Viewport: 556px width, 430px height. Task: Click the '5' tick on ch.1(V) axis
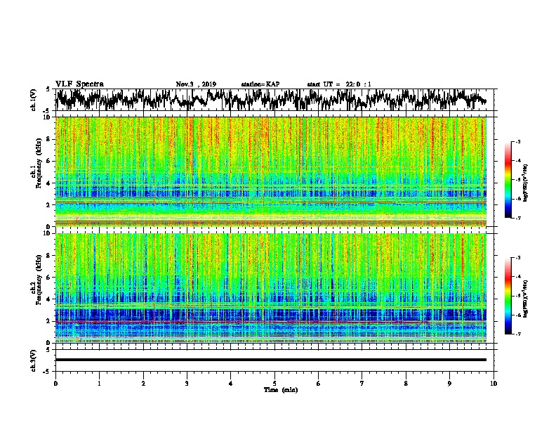click(48, 89)
